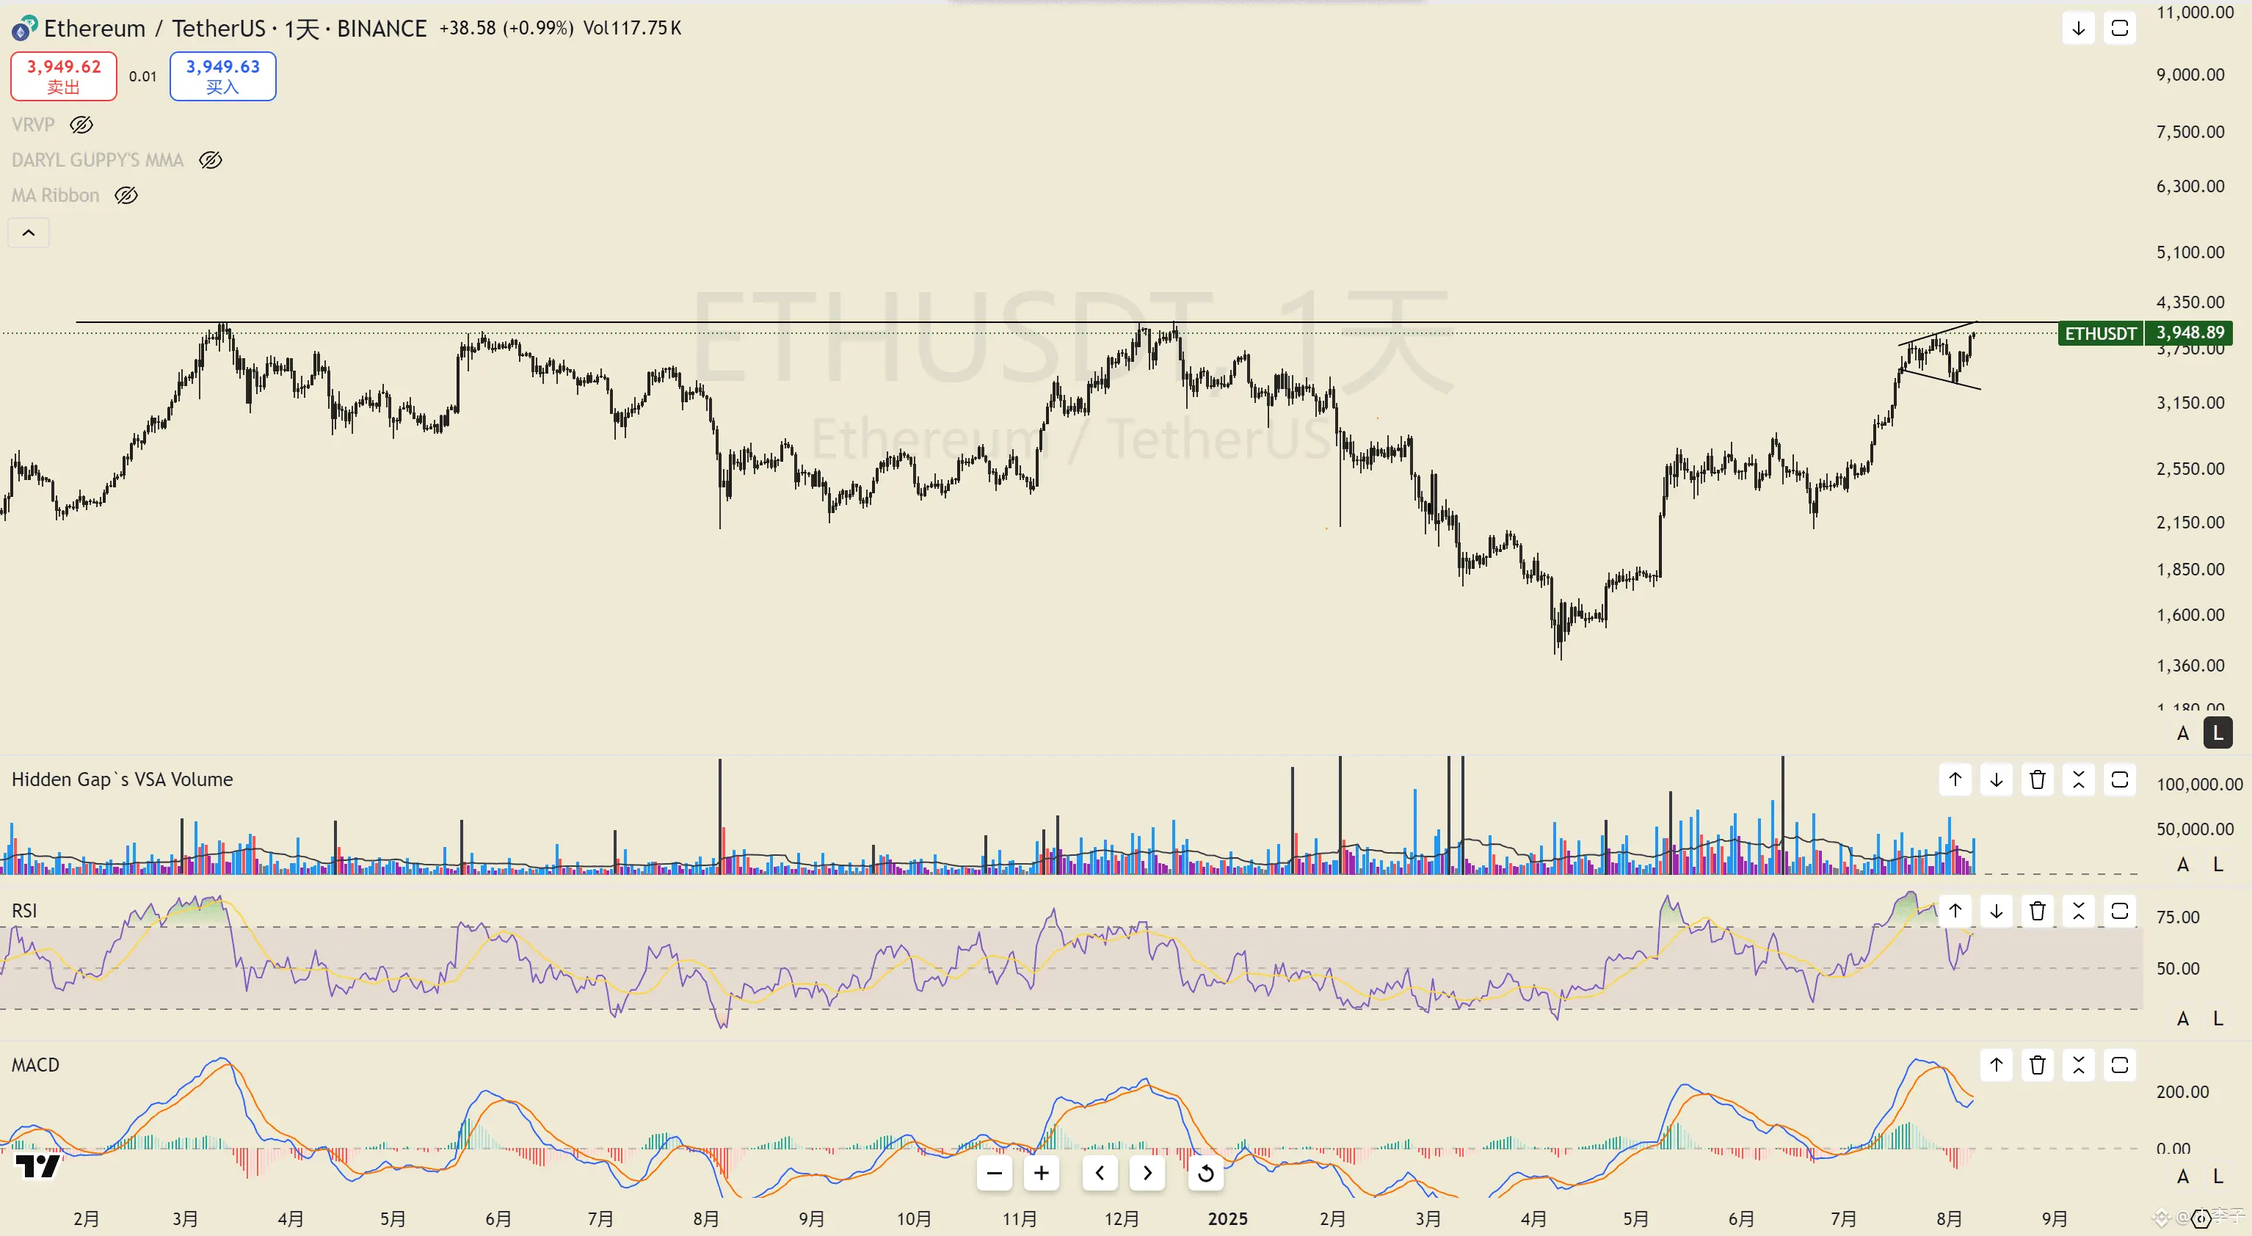Image resolution: width=2252 pixels, height=1236 pixels.
Task: Move the main chart pane down
Action: [x=2078, y=28]
